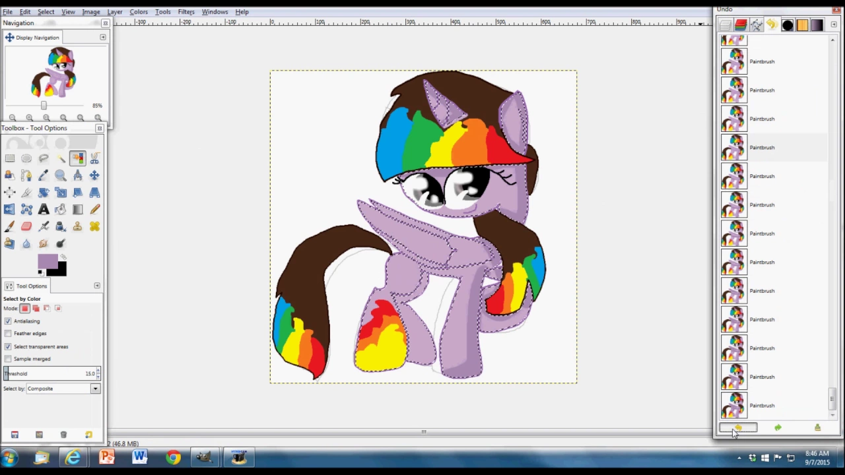Image resolution: width=845 pixels, height=475 pixels.
Task: Select the Heal tool
Action: (94, 227)
